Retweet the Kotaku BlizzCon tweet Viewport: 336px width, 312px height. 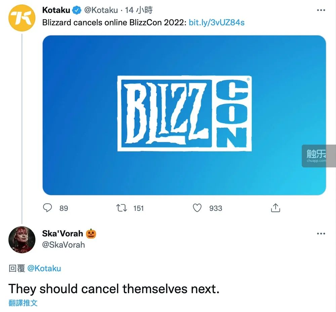click(x=122, y=208)
